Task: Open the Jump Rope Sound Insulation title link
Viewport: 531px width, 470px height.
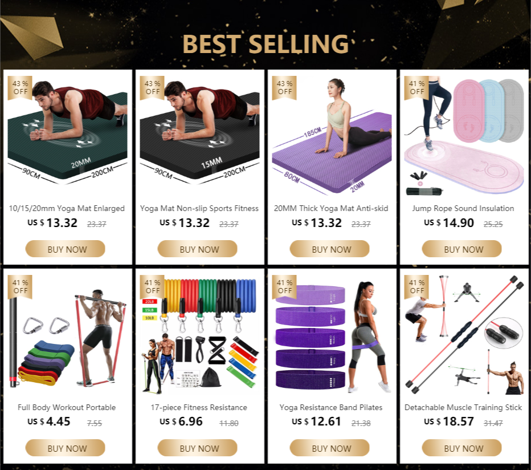Action: click(463, 209)
